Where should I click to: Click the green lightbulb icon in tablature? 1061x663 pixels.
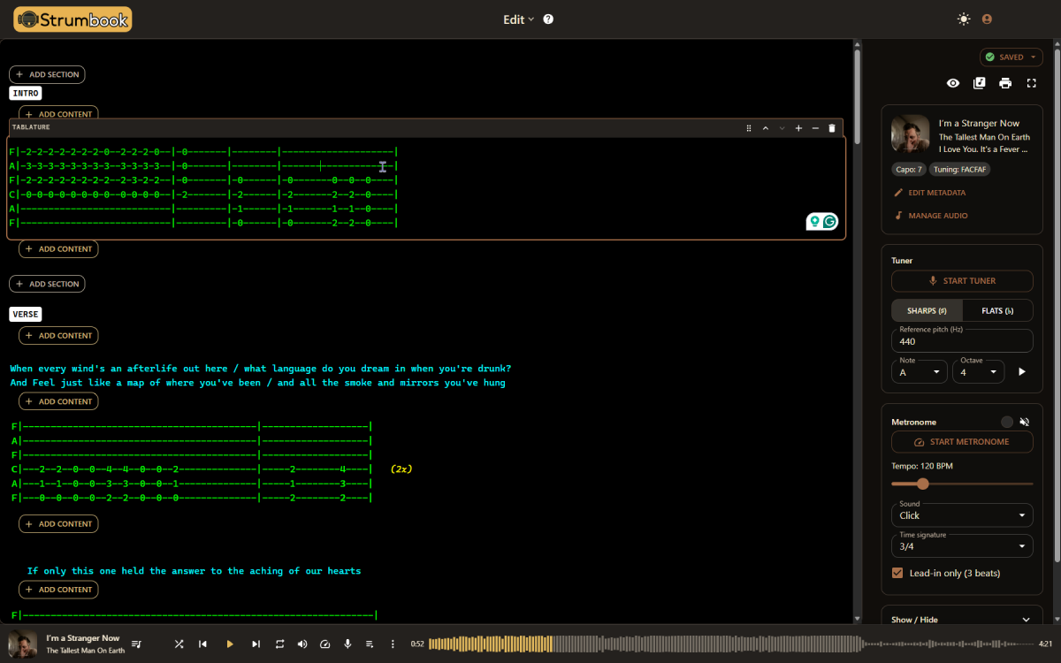pos(814,221)
